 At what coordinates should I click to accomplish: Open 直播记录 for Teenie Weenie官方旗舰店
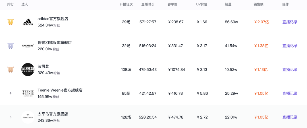click(x=290, y=93)
